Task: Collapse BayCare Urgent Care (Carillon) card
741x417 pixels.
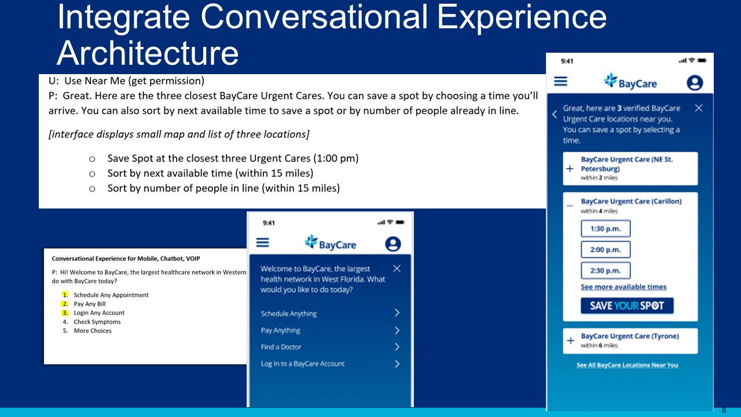Action: click(x=570, y=206)
